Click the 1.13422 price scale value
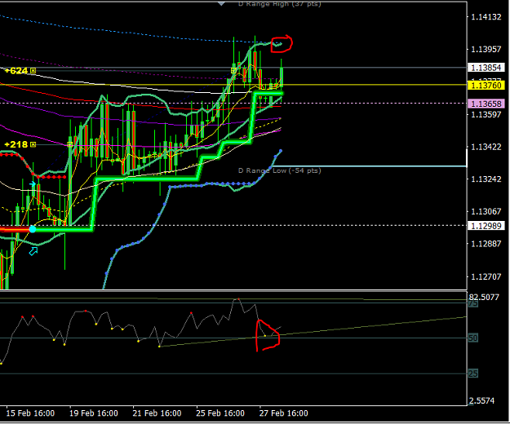This screenshot has width=510, height=424. 486,147
